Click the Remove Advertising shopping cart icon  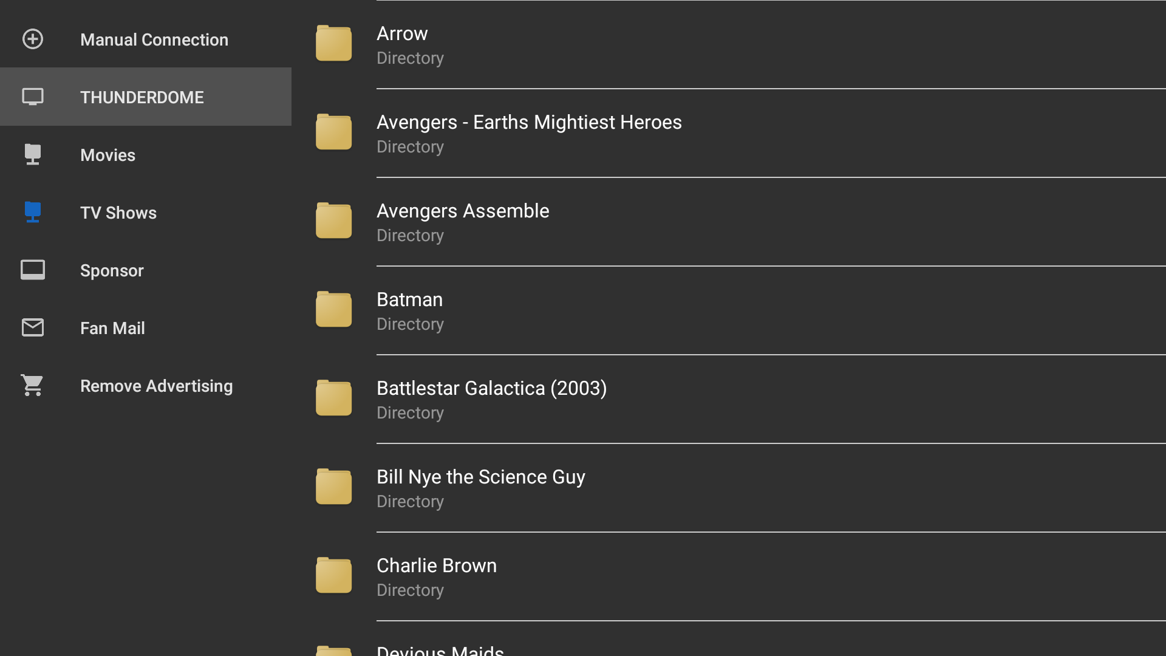pyautogui.click(x=32, y=385)
